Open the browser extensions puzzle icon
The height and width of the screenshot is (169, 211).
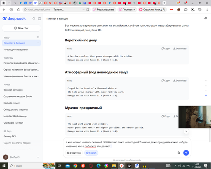[x=186, y=10]
